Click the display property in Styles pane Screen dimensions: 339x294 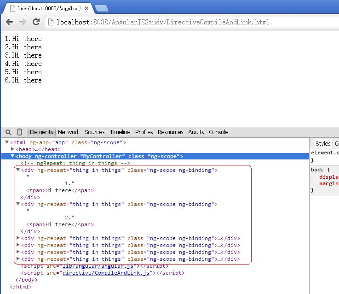pyautogui.click(x=329, y=177)
